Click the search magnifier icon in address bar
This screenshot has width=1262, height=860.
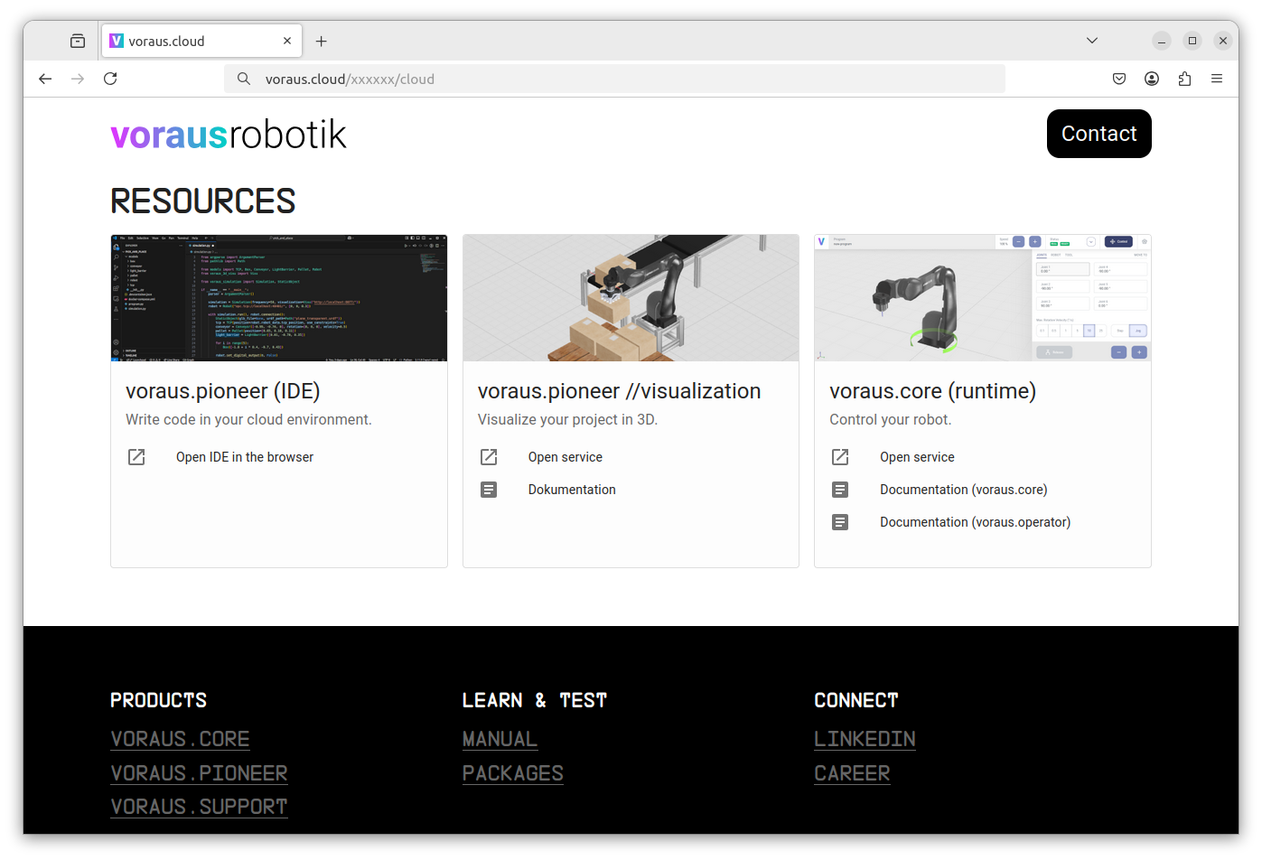244,79
